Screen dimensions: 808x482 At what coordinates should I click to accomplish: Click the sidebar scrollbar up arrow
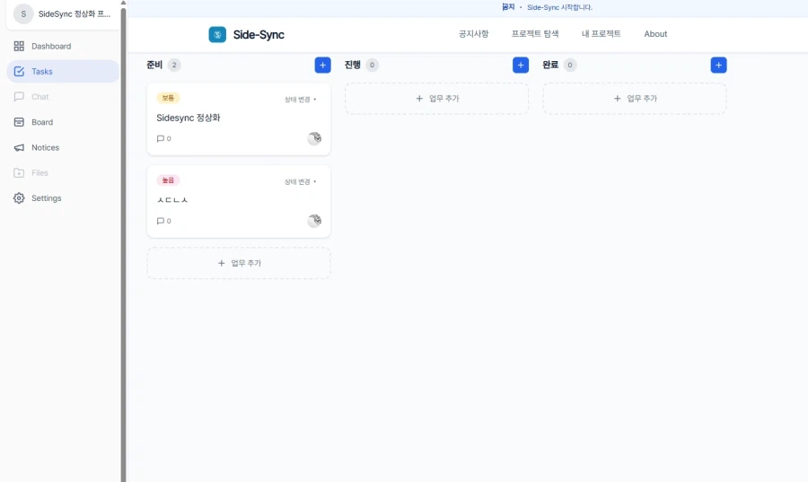pos(123,3)
